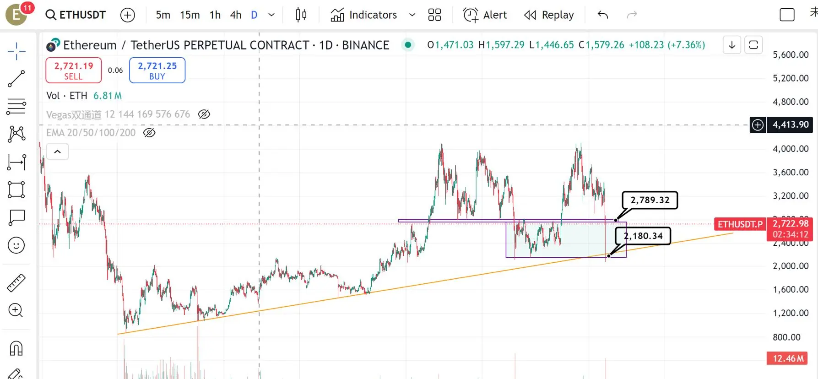Screen dimensions: 818x379
Task: Collapse the indicator legend
Action: tap(58, 152)
